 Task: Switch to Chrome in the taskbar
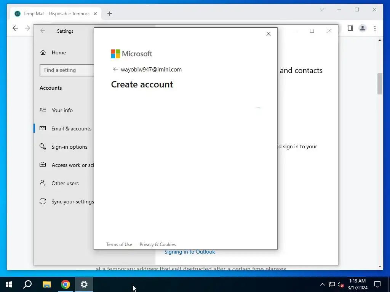pos(66,284)
